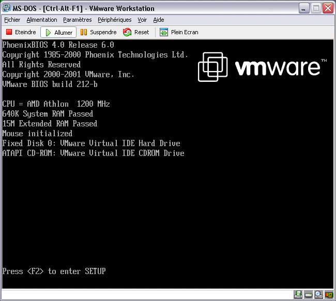Click the 'Fixed Disk 0' hard drive line

91,143
